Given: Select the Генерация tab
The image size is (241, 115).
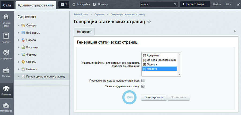Looking at the screenshot, I should [84, 32].
